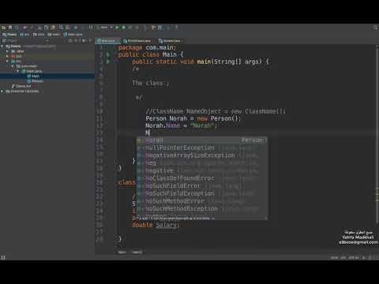Click the main() breadcrumb below the editor
This screenshot has height=284, width=379.
pyautogui.click(x=137, y=252)
